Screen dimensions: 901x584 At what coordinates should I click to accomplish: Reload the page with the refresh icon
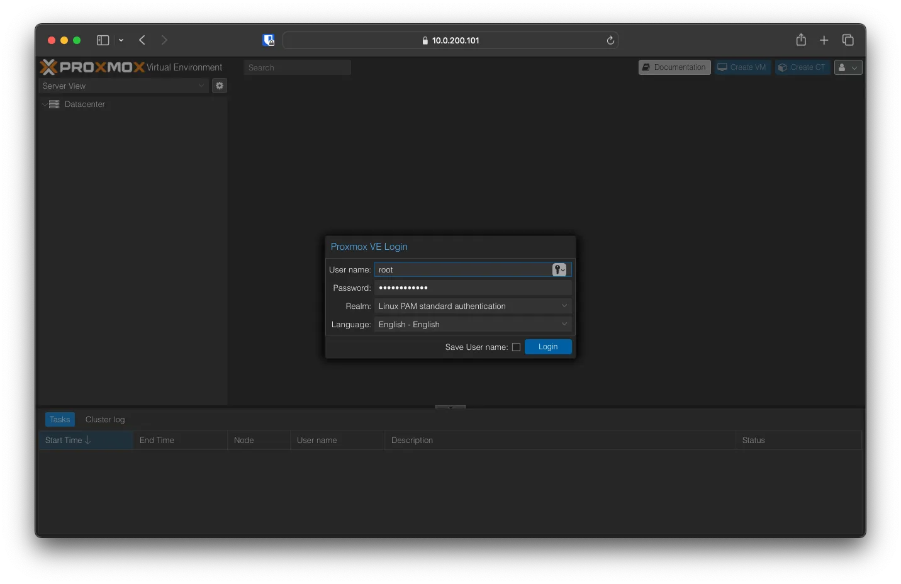tap(610, 40)
